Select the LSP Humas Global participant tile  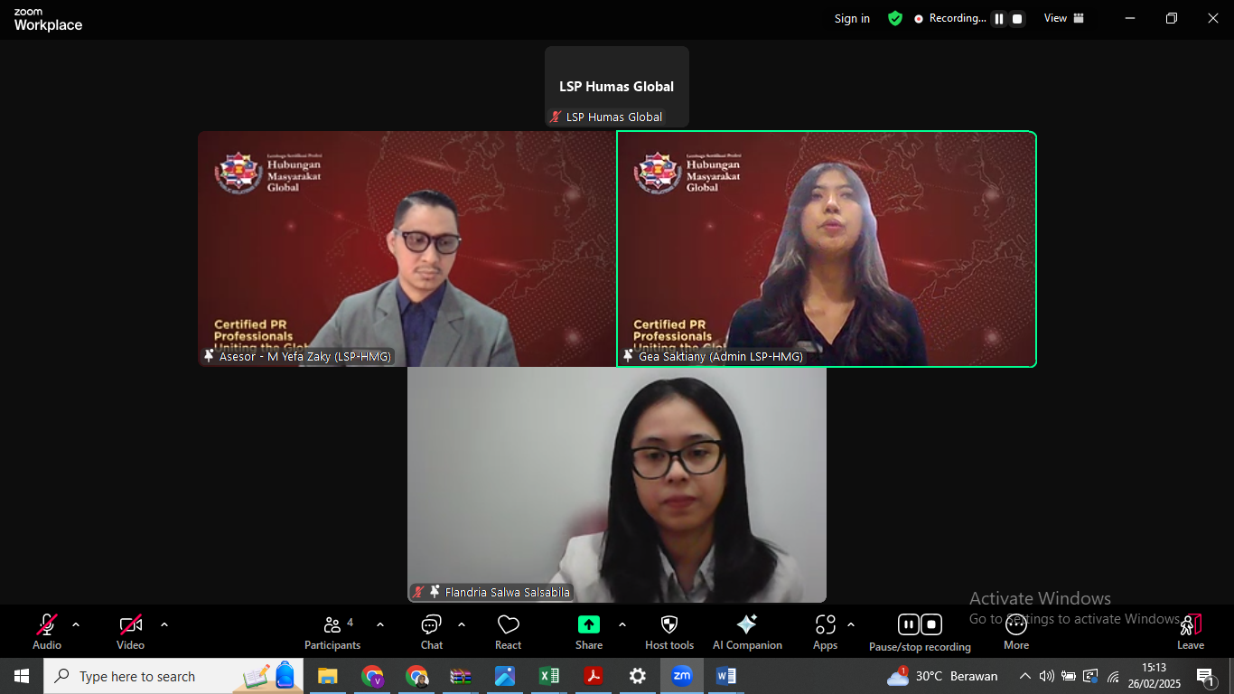point(617,87)
